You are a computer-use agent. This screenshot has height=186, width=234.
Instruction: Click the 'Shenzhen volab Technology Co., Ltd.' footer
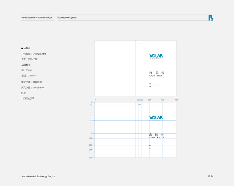coord(38,176)
